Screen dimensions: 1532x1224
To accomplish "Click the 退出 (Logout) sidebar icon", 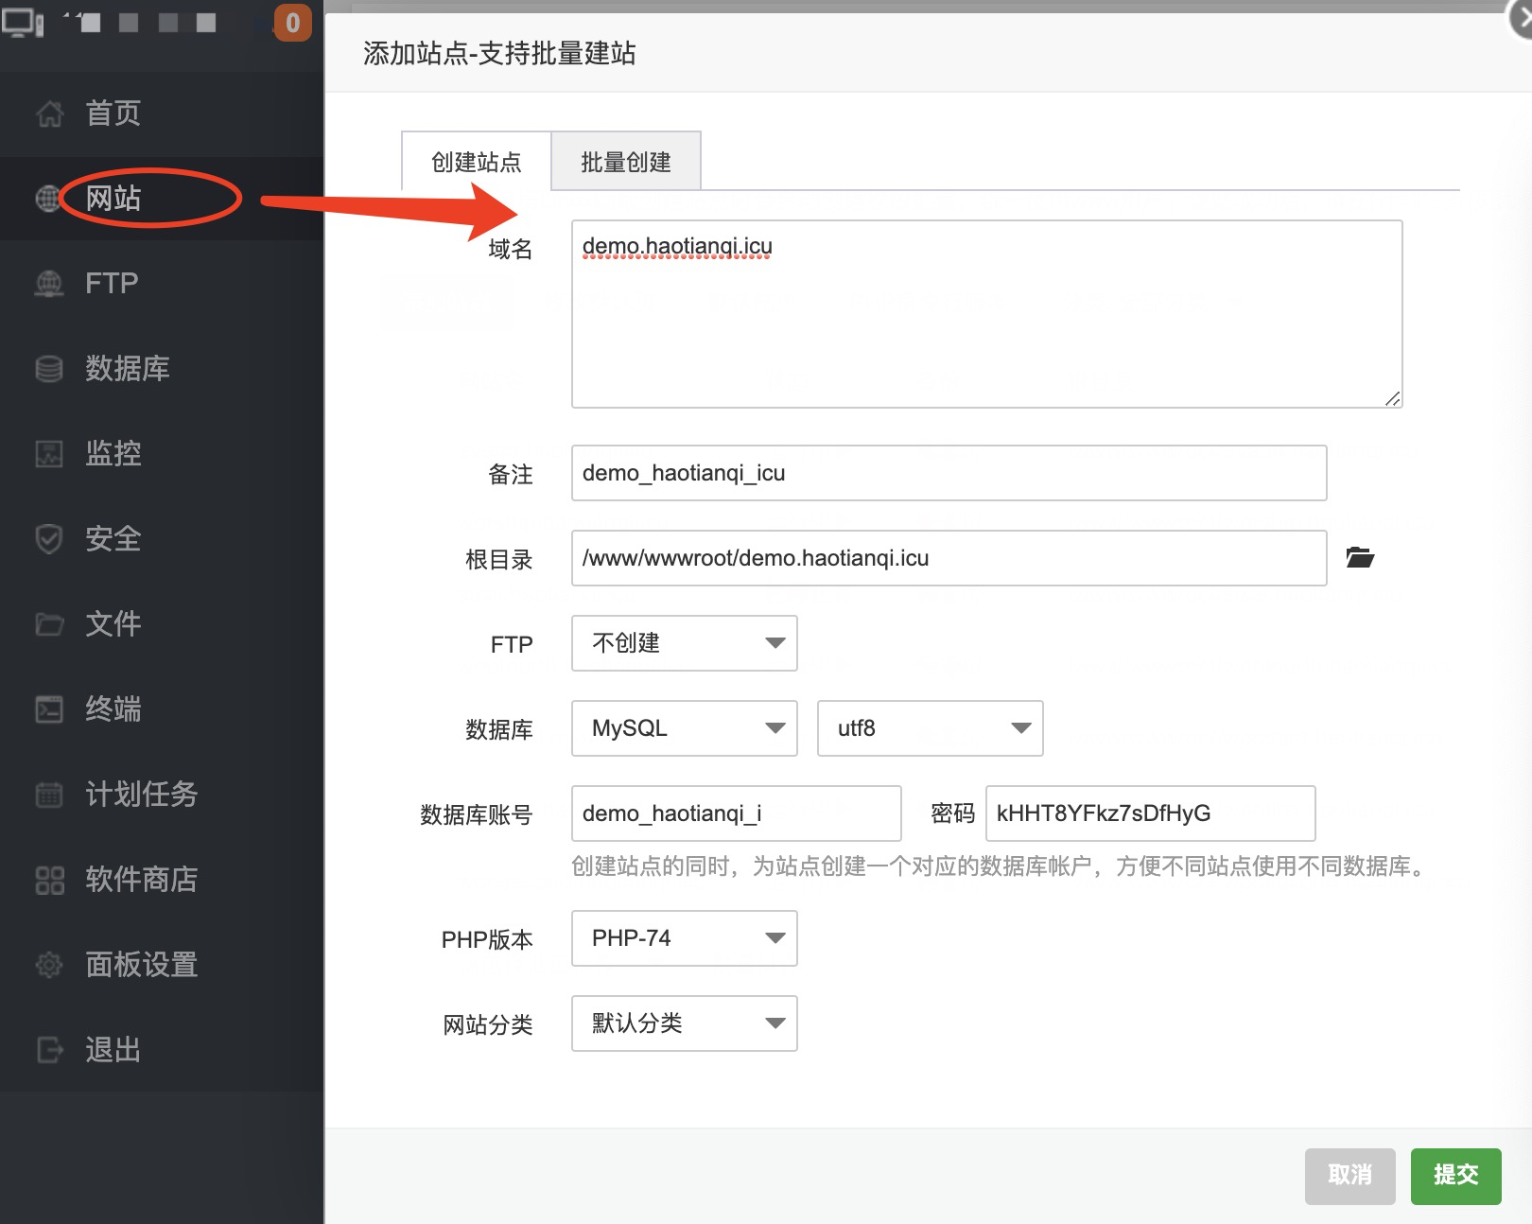I will pos(48,1050).
